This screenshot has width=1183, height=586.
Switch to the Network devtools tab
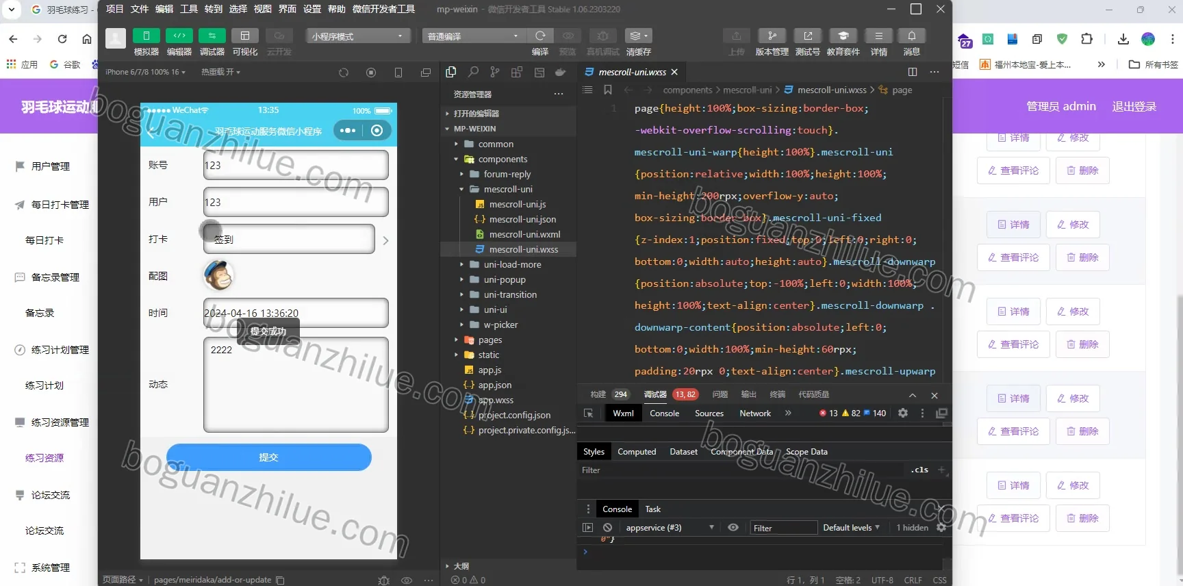point(755,413)
